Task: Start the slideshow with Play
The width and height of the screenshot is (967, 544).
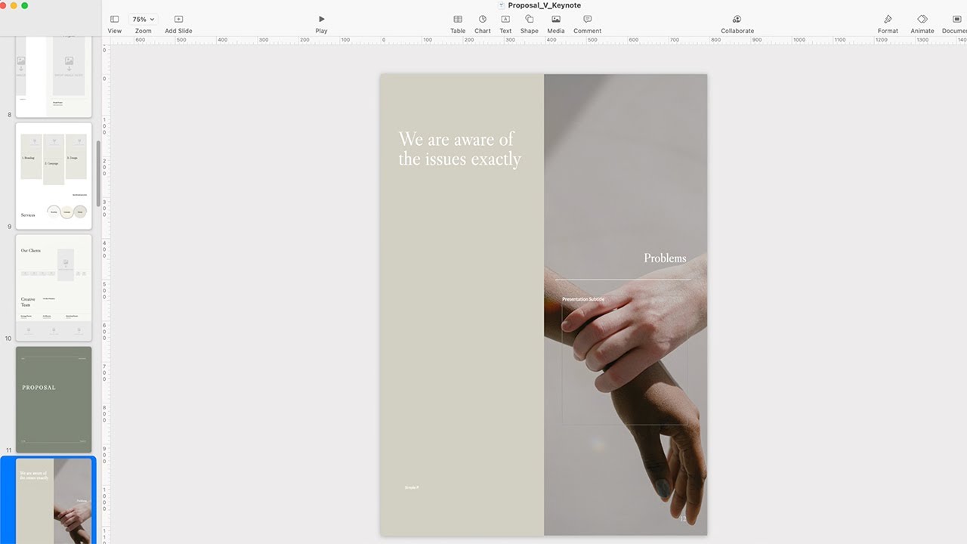Action: coord(321,19)
